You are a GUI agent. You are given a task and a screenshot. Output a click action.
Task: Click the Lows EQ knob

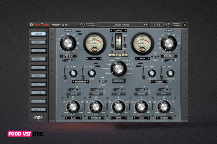click(118, 106)
